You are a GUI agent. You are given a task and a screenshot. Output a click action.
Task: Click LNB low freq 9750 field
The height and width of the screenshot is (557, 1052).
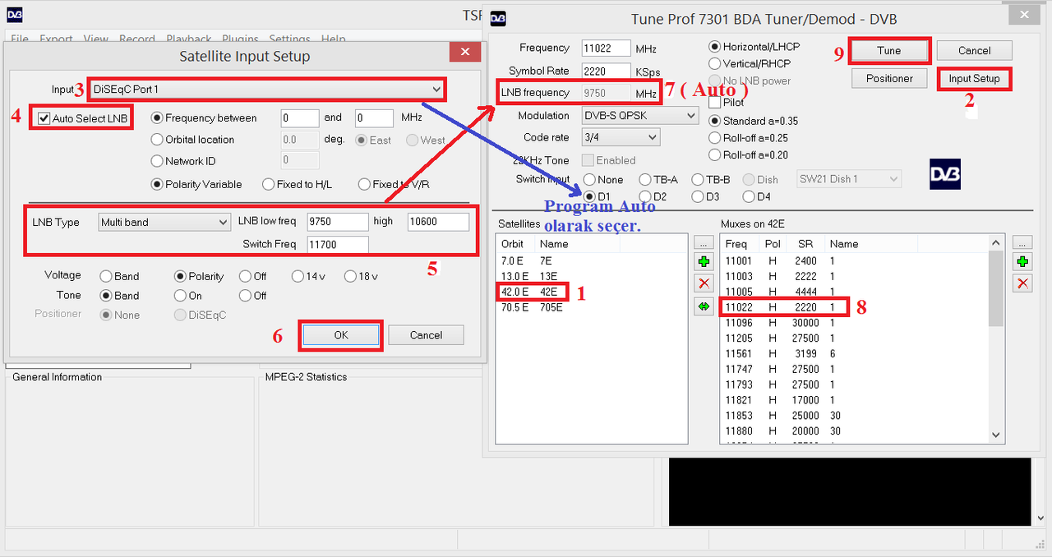point(338,222)
